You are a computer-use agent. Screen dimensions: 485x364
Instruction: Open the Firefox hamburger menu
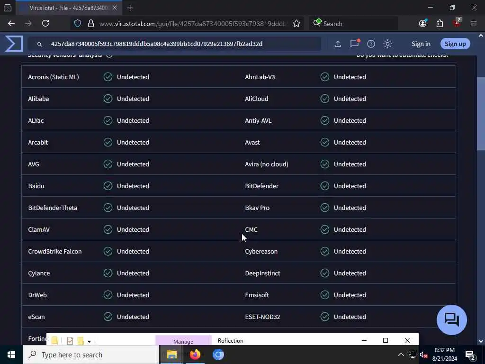473,24
